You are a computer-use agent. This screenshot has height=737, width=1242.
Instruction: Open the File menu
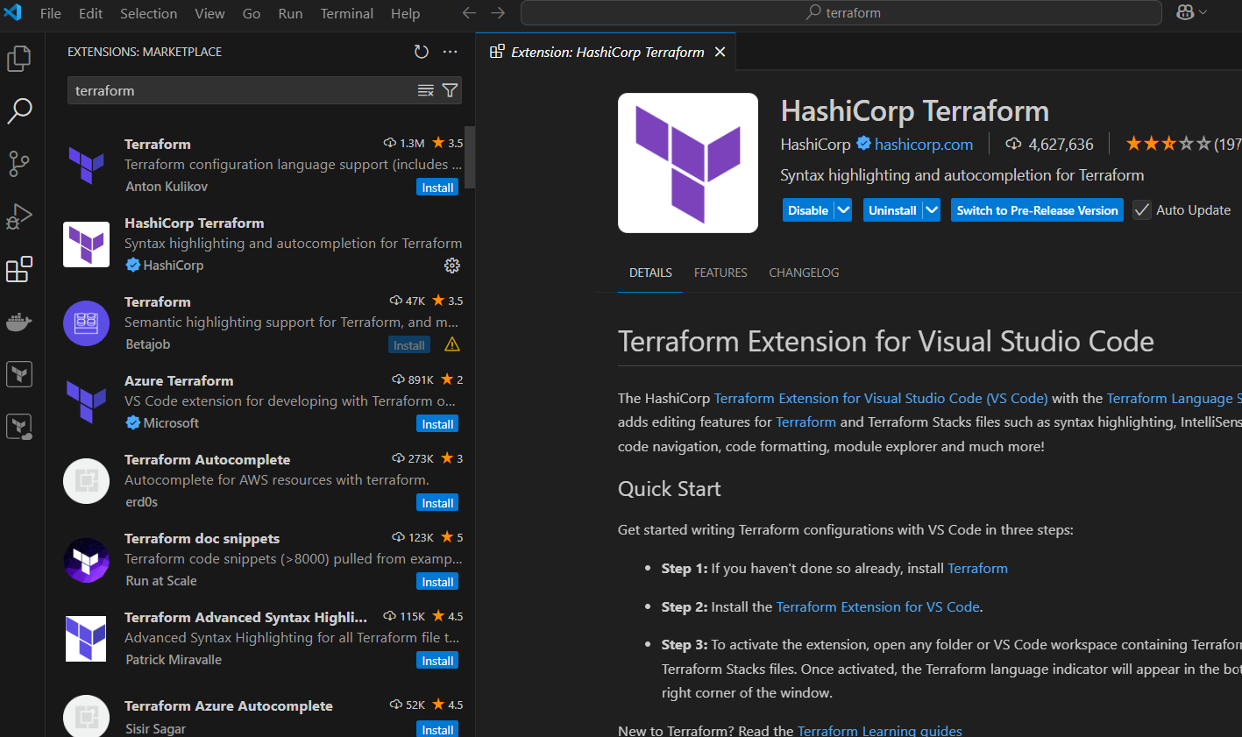click(51, 13)
